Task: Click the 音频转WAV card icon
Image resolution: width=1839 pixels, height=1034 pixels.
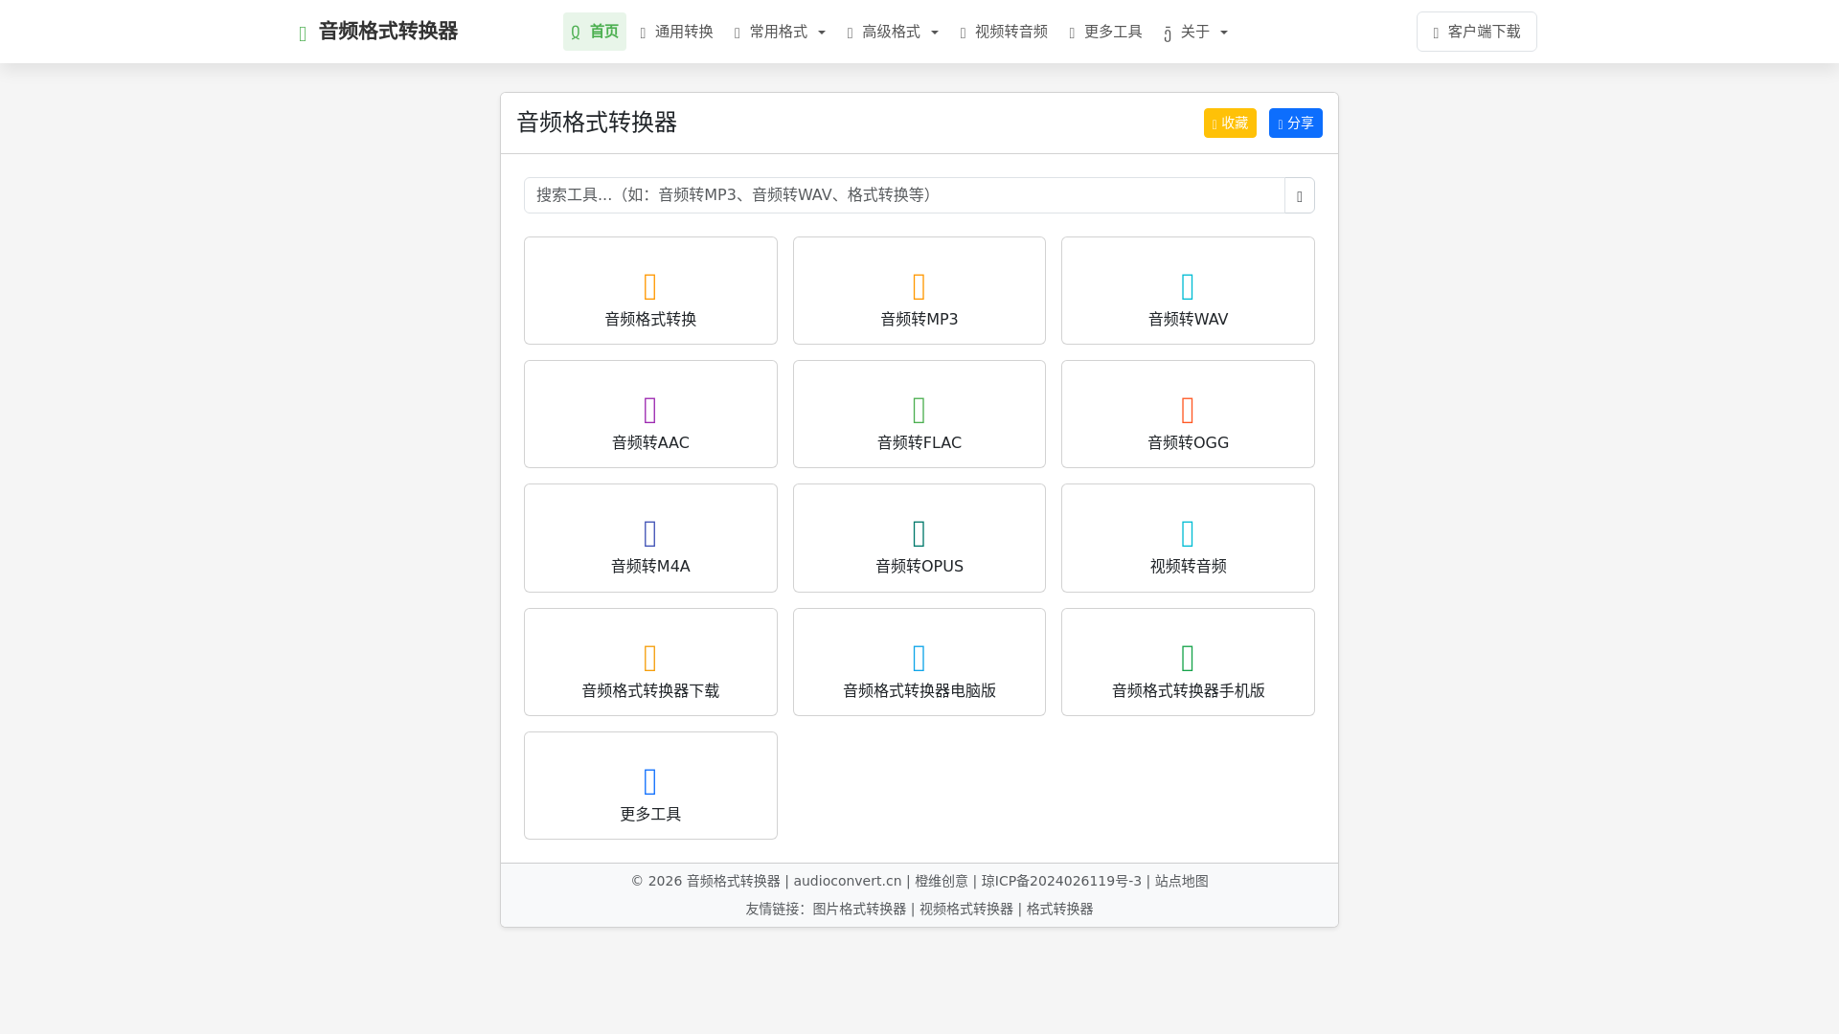Action: (1188, 286)
